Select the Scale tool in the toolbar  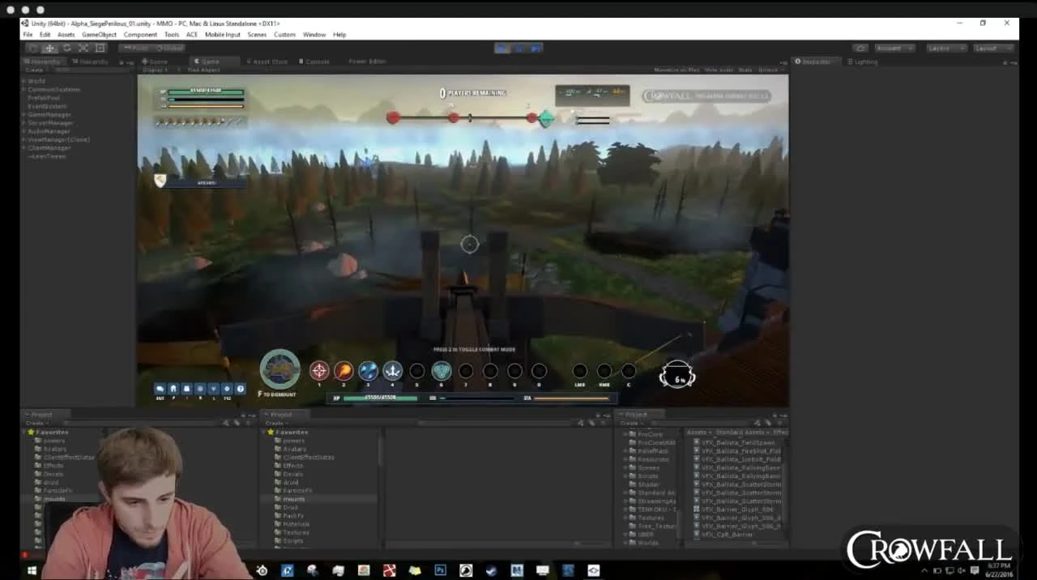click(84, 48)
